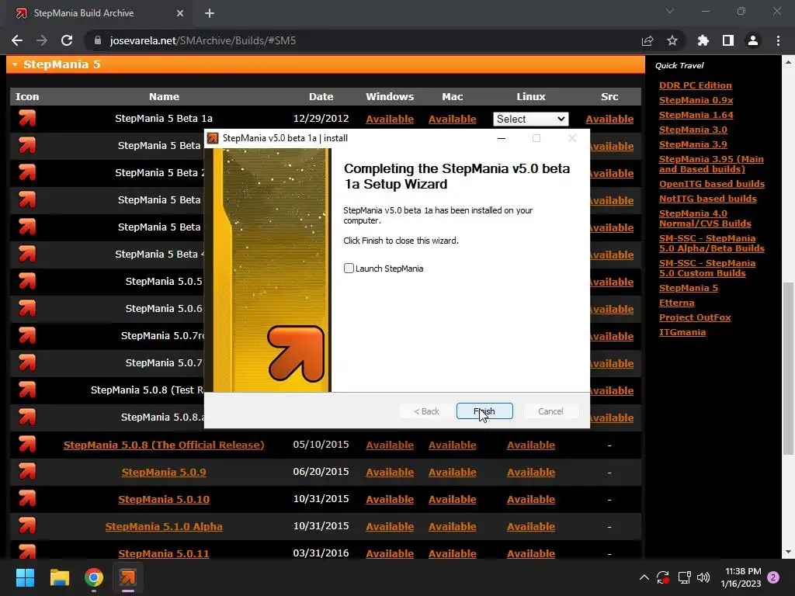Go to StepMania 3.0 in Quick Travel
This screenshot has width=795, height=596.
tap(693, 130)
